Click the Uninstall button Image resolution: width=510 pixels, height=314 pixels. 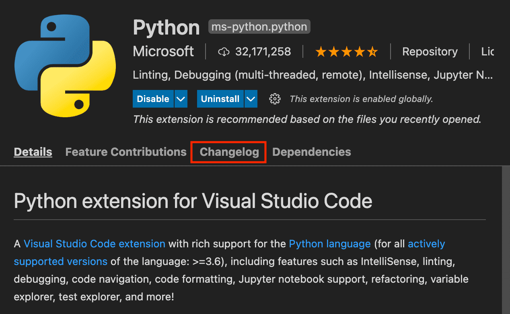click(220, 99)
